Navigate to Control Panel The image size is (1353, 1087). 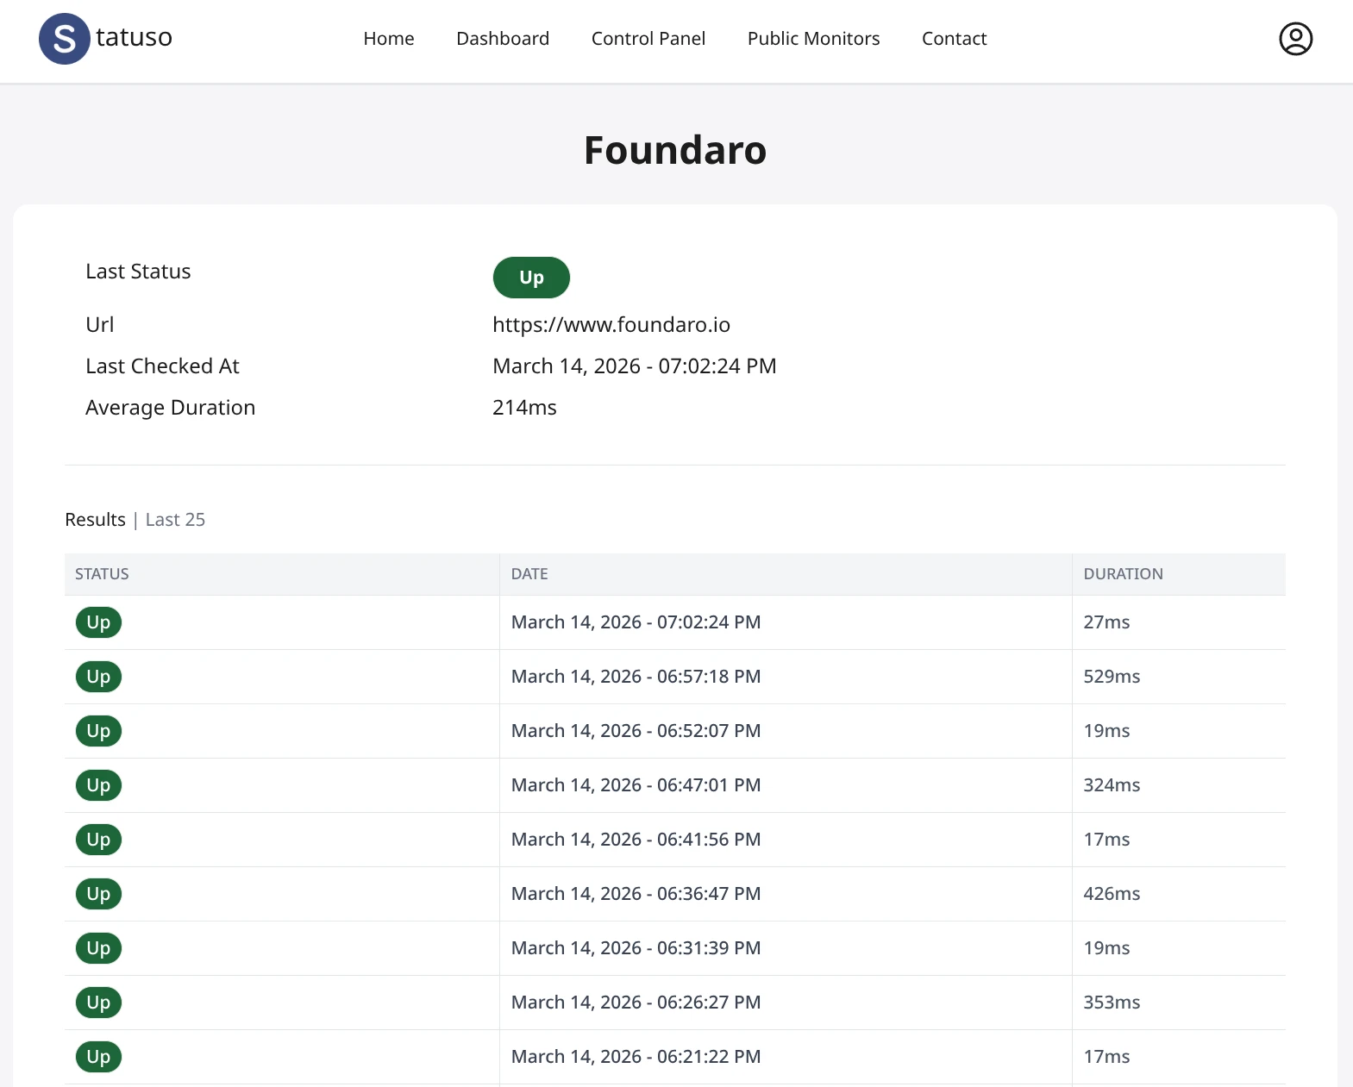pyautogui.click(x=648, y=39)
